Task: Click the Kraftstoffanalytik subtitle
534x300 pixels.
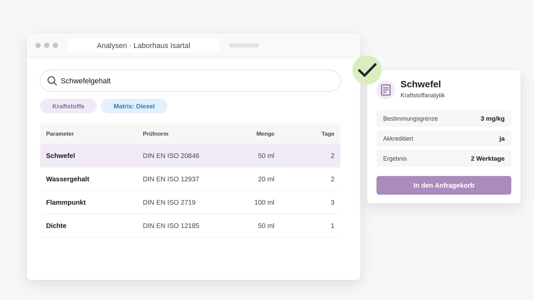Action: click(423, 95)
